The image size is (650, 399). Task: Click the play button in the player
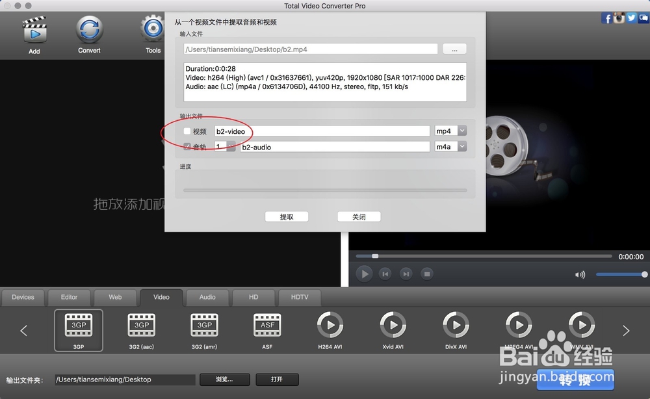(365, 274)
